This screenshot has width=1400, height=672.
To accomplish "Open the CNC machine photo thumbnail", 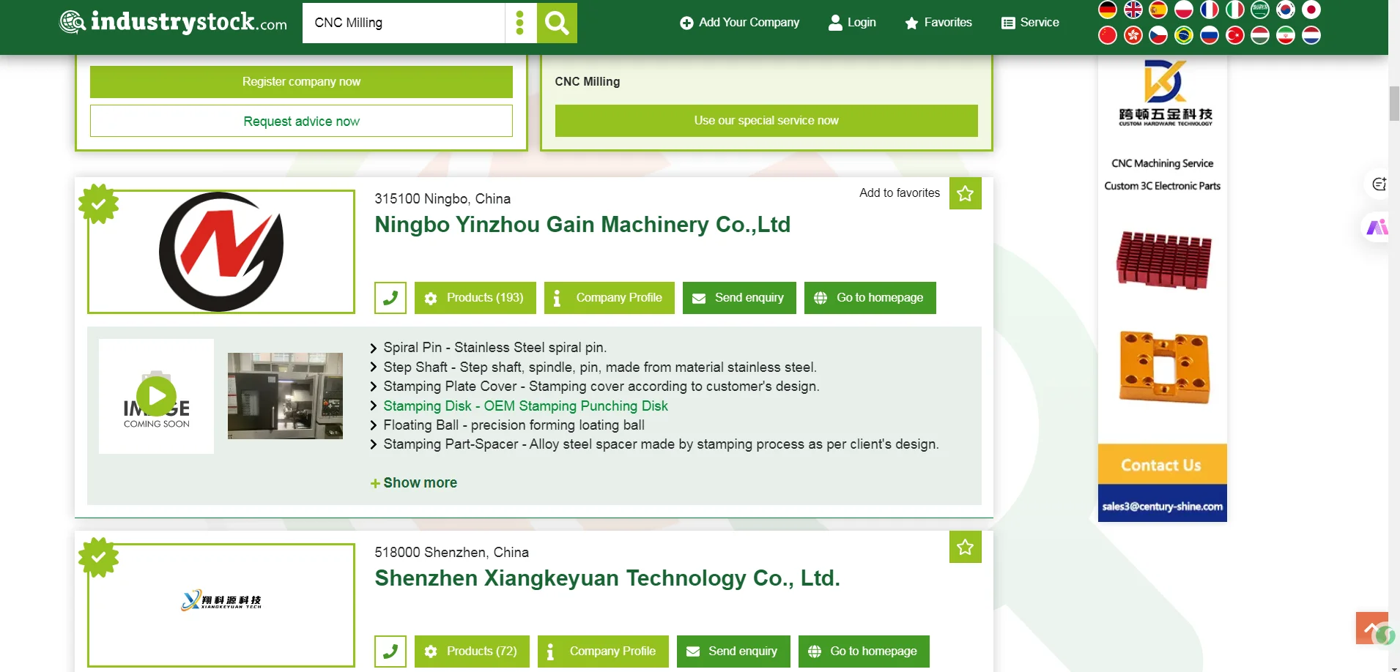I will (285, 396).
